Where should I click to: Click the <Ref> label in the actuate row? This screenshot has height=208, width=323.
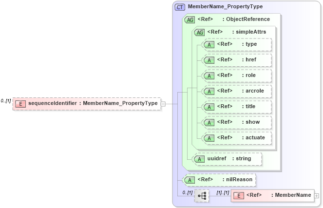225,137
